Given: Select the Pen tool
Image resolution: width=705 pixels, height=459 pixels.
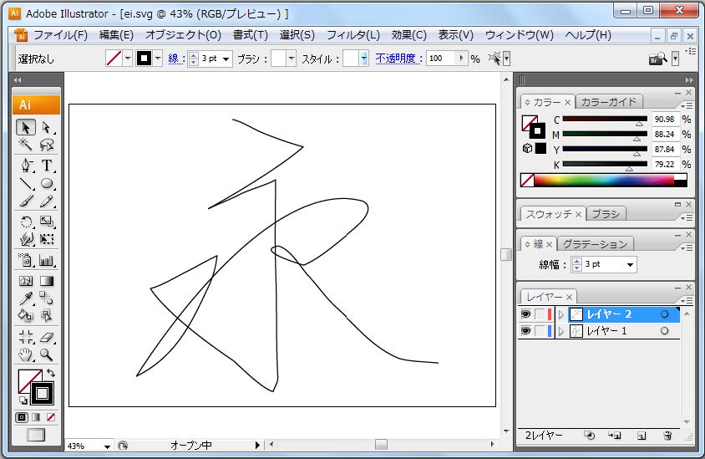Looking at the screenshot, I should point(27,165).
